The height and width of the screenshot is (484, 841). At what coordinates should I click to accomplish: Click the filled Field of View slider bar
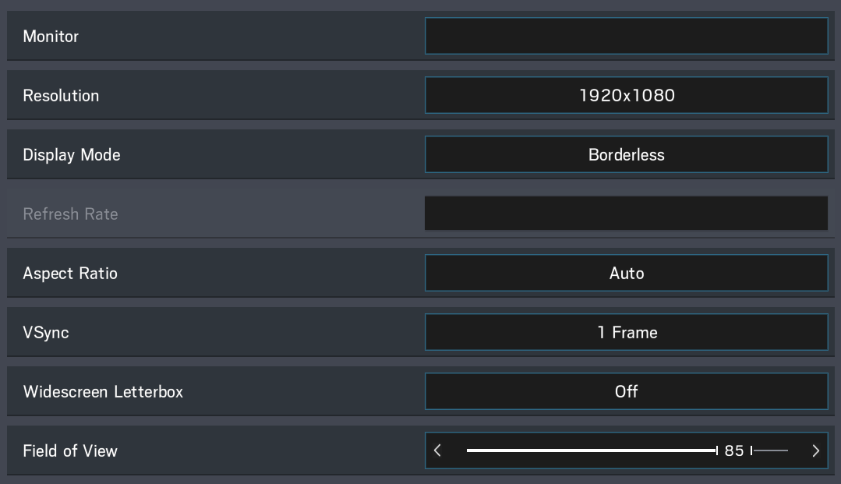tap(591, 450)
